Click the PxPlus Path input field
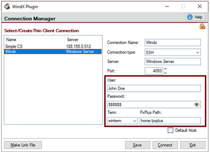The height and width of the screenshot is (152, 210). [x=170, y=121]
